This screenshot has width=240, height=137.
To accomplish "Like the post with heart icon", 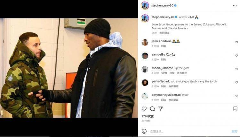I will click(x=144, y=109).
